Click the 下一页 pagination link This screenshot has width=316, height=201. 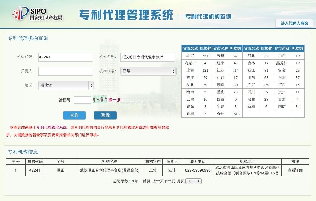coord(169,181)
